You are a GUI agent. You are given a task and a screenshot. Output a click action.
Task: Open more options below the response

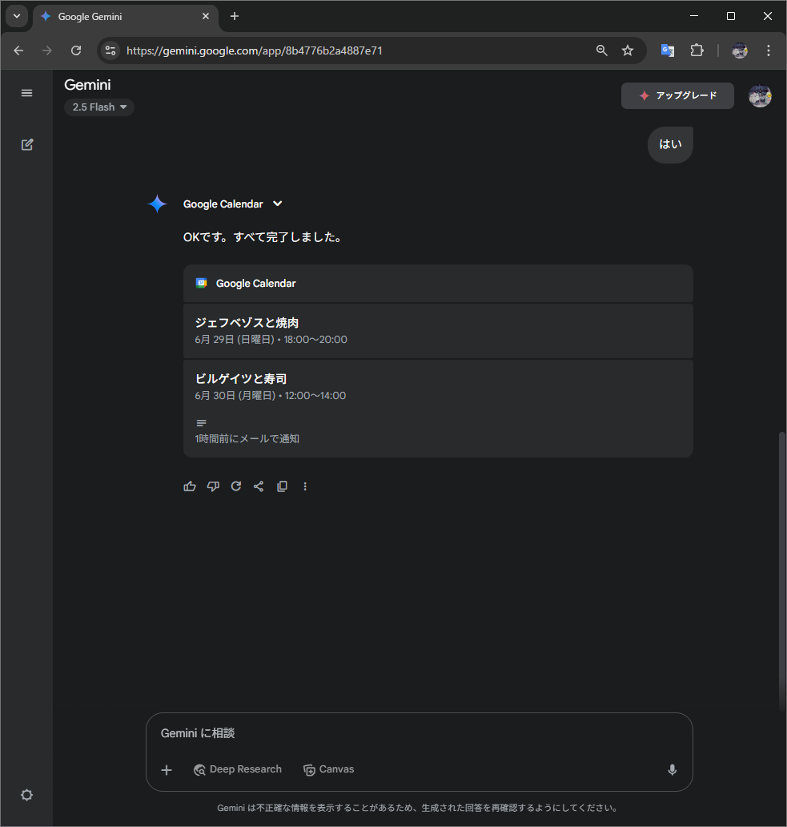pyautogui.click(x=305, y=486)
